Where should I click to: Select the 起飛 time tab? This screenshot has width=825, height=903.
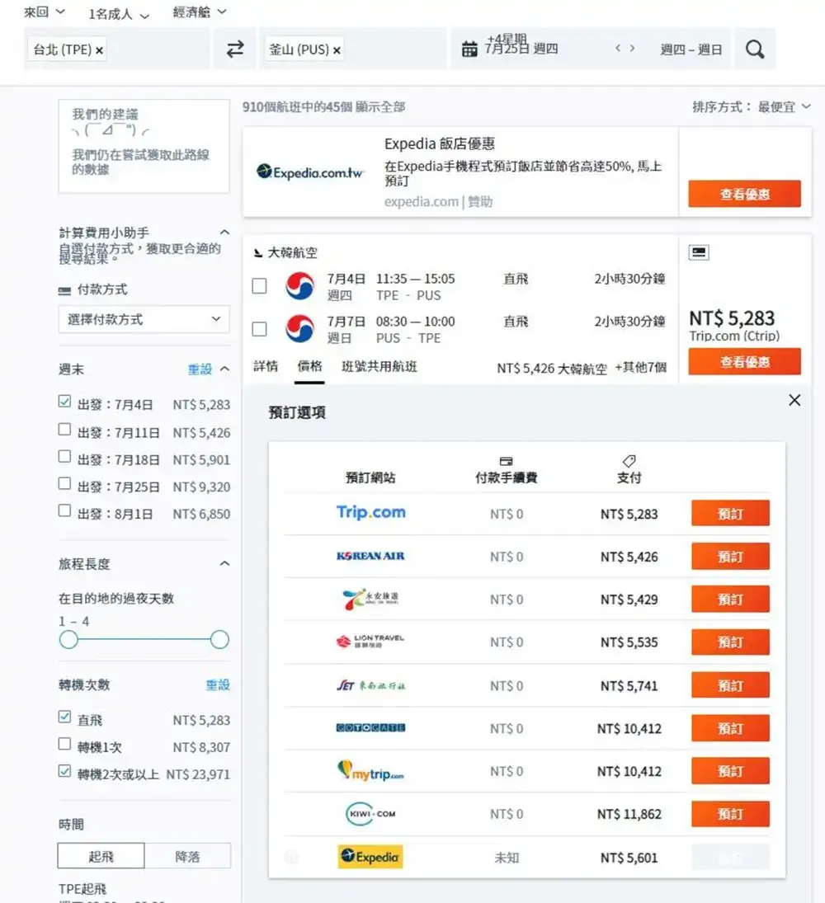point(101,856)
